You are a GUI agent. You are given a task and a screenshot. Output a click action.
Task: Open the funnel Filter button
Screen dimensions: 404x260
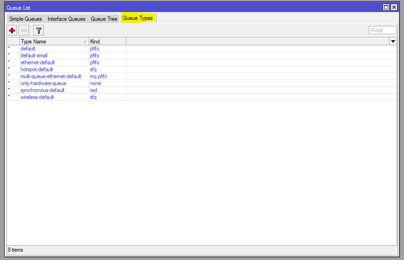(39, 31)
